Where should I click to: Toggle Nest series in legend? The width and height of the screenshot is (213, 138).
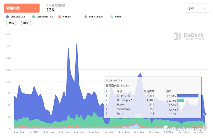pyautogui.click(x=116, y=17)
